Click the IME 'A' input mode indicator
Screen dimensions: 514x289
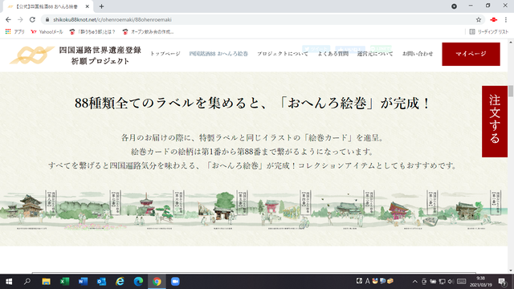click(x=368, y=281)
